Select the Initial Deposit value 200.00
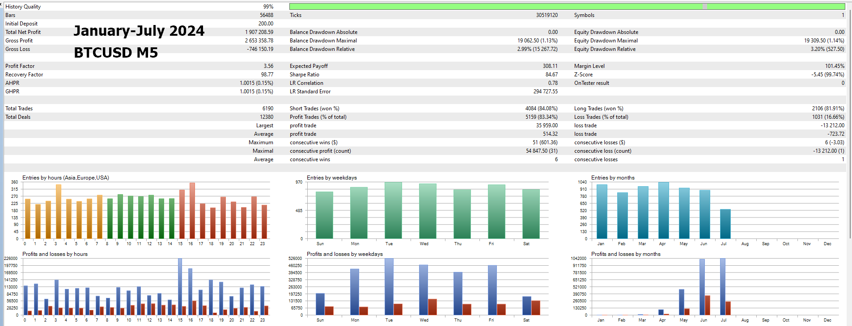The width and height of the screenshot is (852, 326). 266,24
